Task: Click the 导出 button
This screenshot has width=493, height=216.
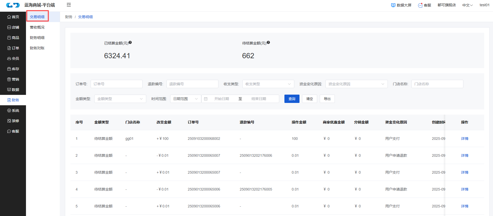Action: point(327,99)
